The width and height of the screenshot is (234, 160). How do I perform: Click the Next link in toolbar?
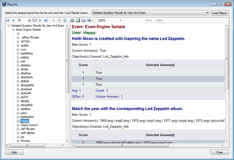159,21
